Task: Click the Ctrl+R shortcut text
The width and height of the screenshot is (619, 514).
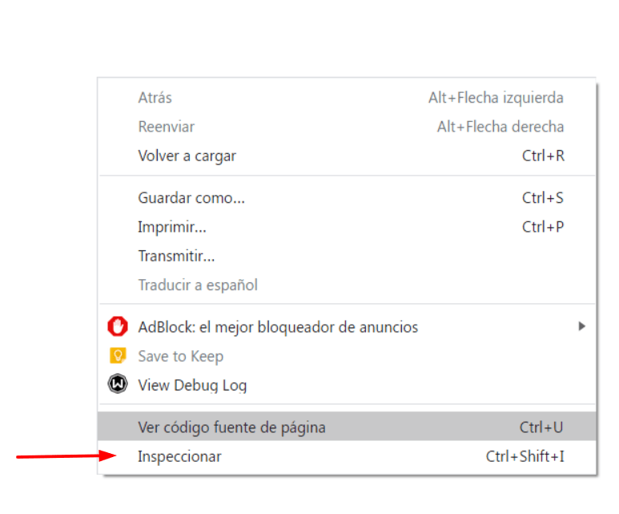Action: coord(543,156)
